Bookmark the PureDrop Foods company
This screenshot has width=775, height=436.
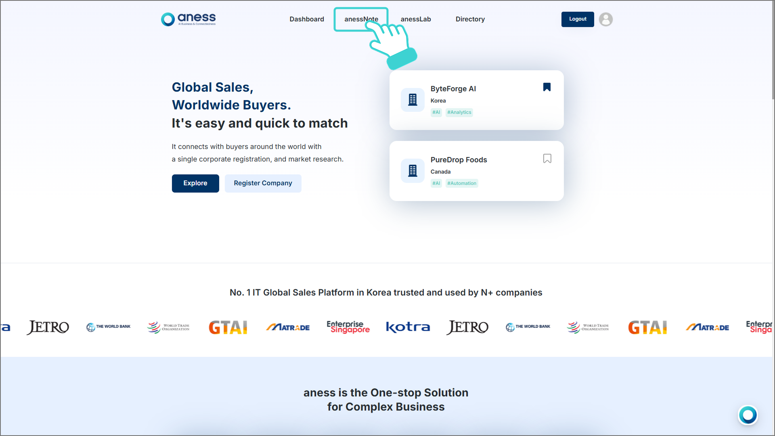(547, 159)
